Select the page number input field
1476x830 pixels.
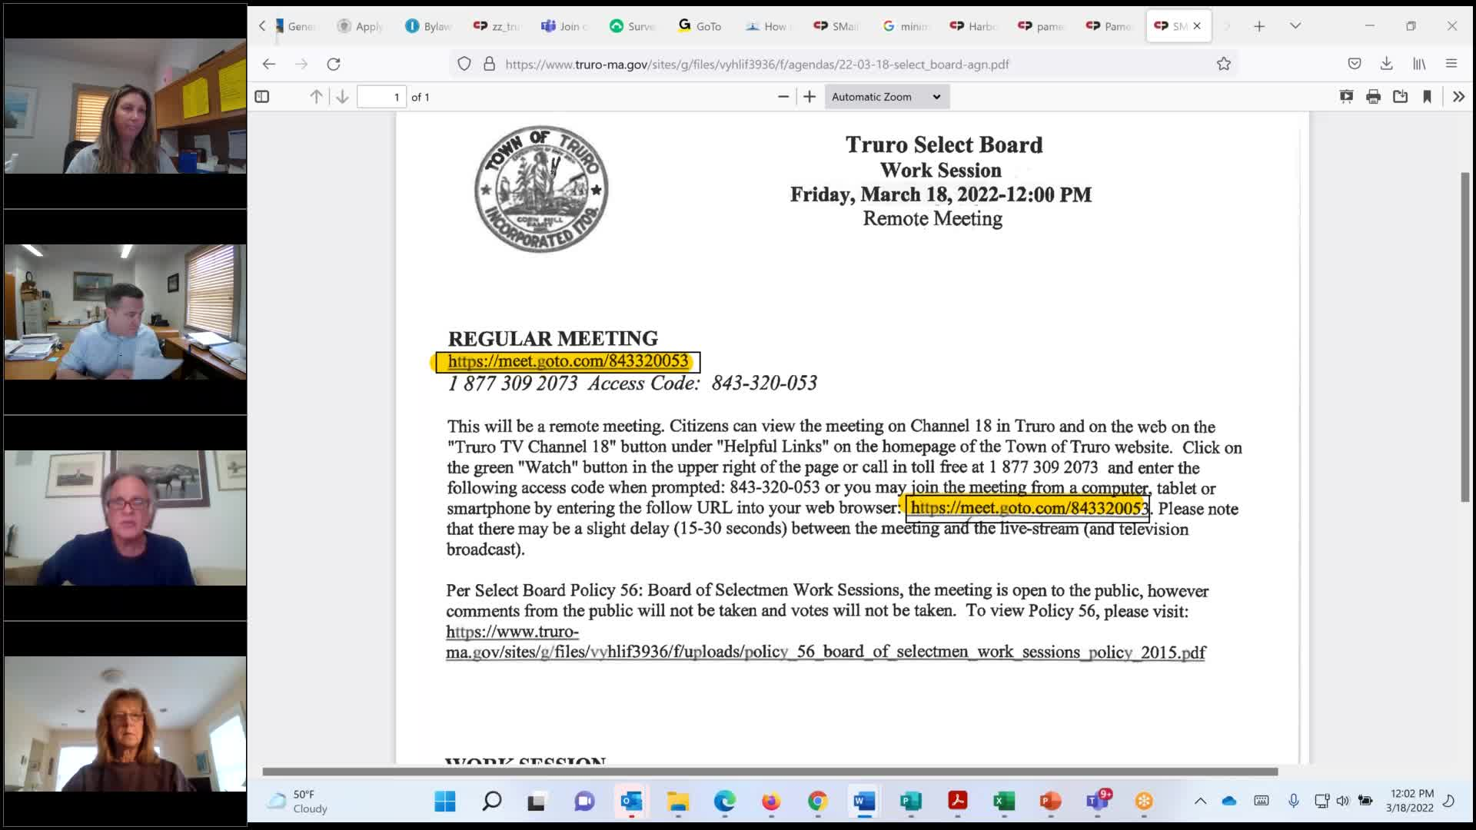point(382,97)
